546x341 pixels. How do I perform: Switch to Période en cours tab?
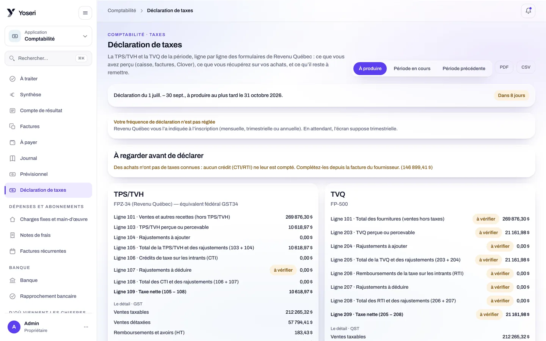tap(412, 69)
